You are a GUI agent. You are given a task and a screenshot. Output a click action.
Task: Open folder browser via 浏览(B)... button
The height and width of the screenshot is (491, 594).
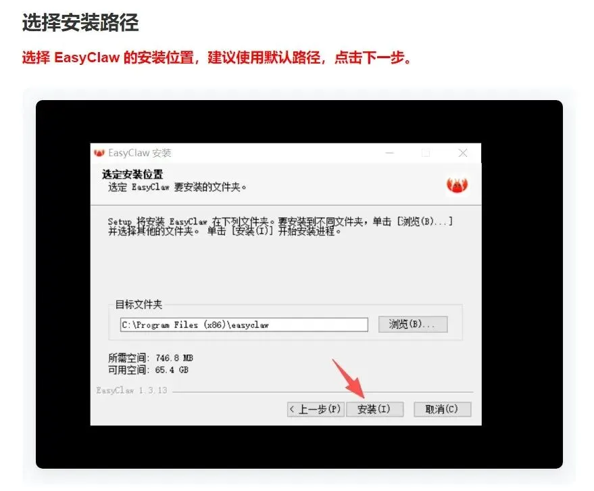click(x=412, y=324)
